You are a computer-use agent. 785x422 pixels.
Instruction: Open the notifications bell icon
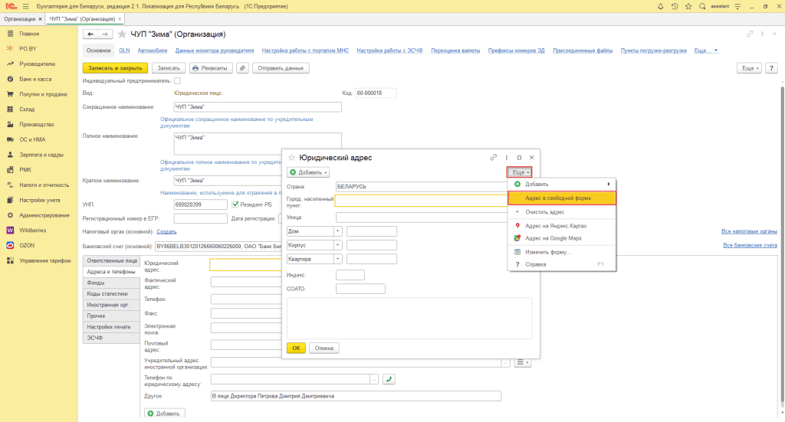pyautogui.click(x=659, y=6)
